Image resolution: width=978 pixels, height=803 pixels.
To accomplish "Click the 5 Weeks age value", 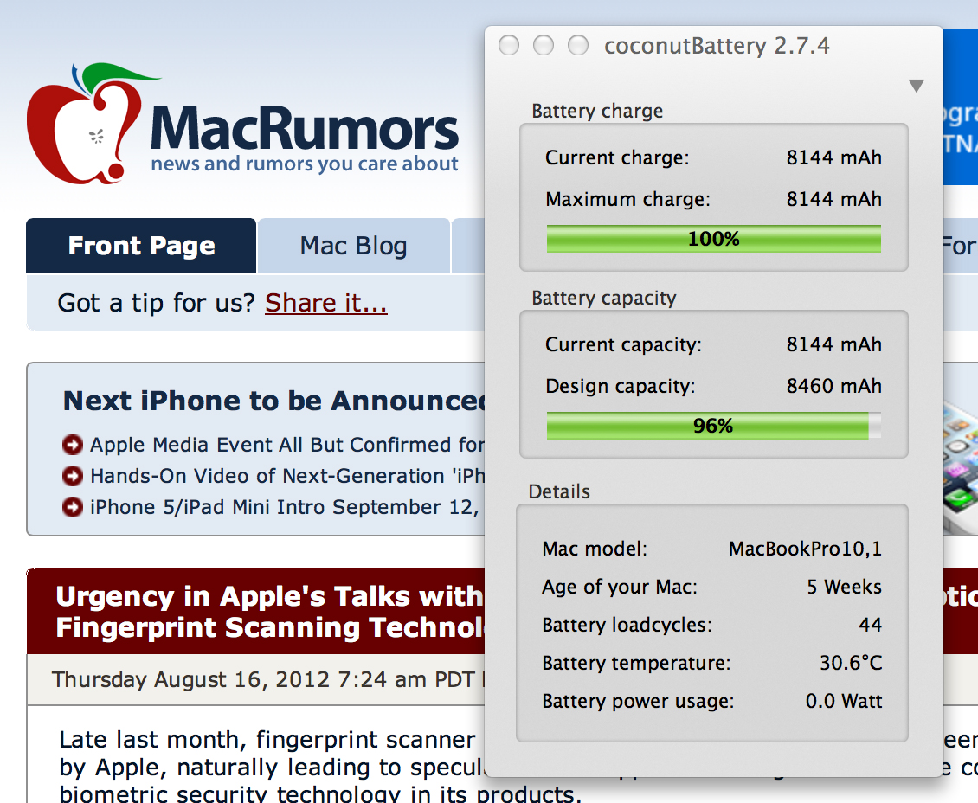I will pos(845,587).
